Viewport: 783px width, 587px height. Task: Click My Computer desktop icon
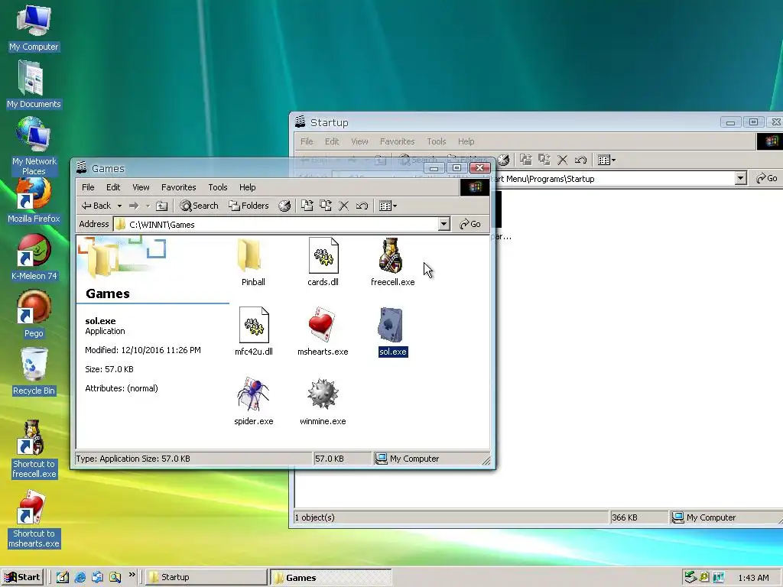click(x=34, y=28)
